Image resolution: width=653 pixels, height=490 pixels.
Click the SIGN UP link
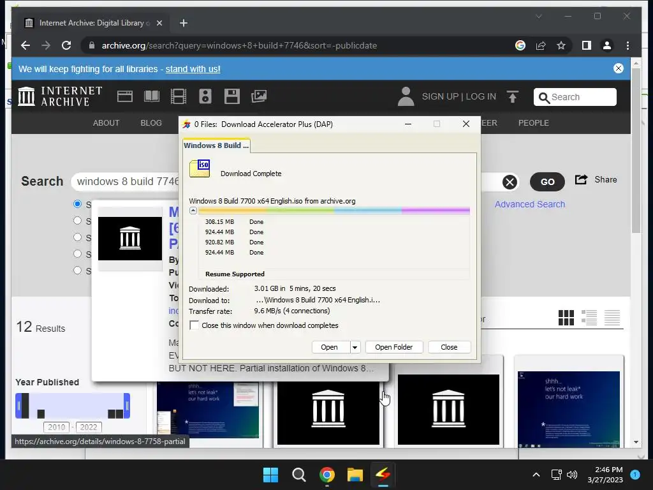(x=440, y=96)
